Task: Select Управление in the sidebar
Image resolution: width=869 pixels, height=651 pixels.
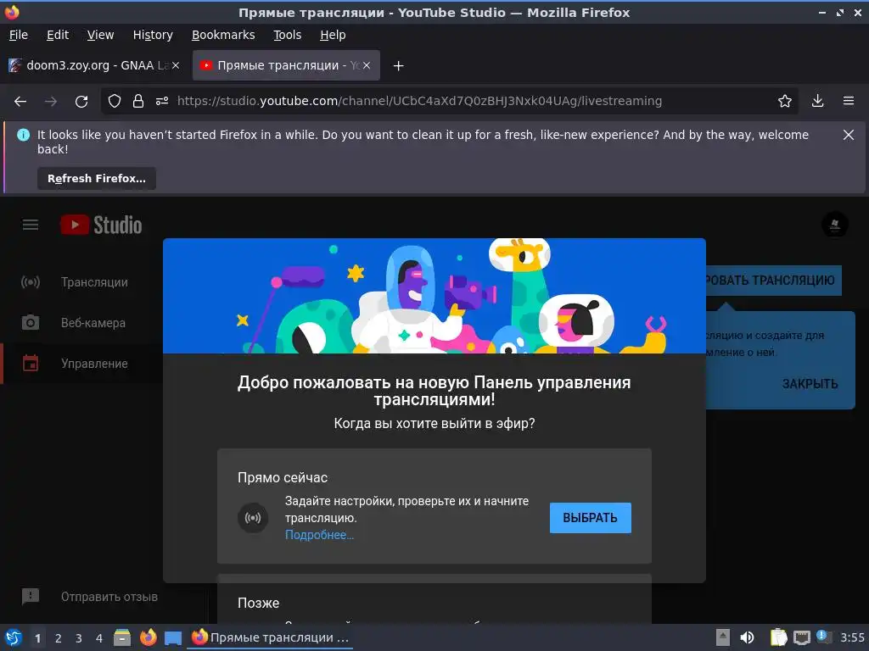Action: point(83,364)
